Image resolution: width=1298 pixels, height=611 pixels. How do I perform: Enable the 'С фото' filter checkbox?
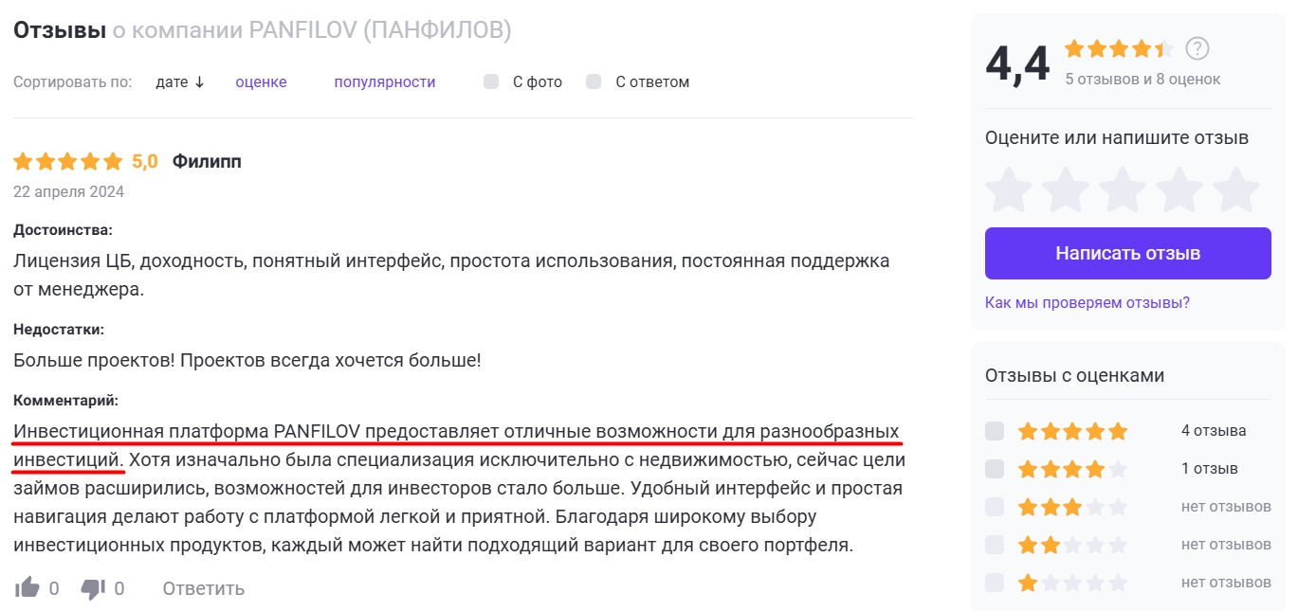pos(491,81)
